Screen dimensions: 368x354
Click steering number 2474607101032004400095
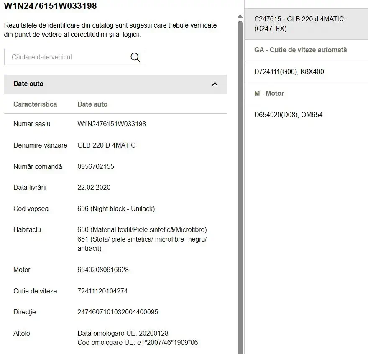point(118,312)
